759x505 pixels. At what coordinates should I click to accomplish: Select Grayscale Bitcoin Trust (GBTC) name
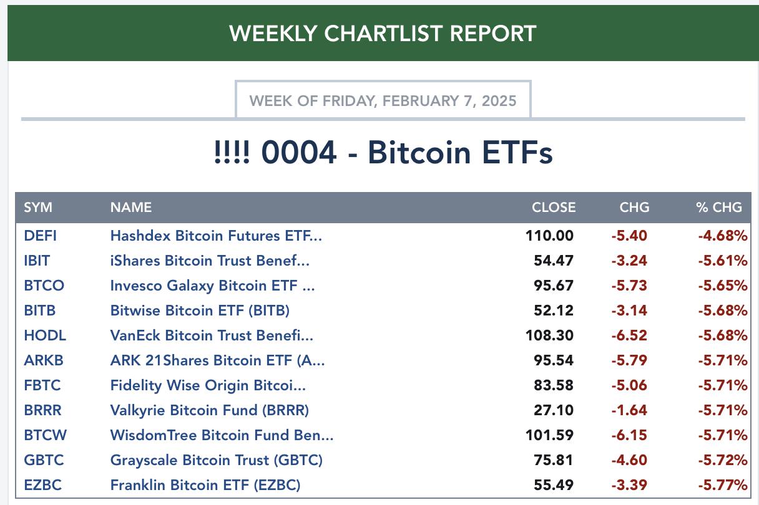pos(217,460)
